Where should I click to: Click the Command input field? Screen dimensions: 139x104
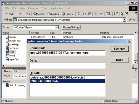click(x=67, y=53)
